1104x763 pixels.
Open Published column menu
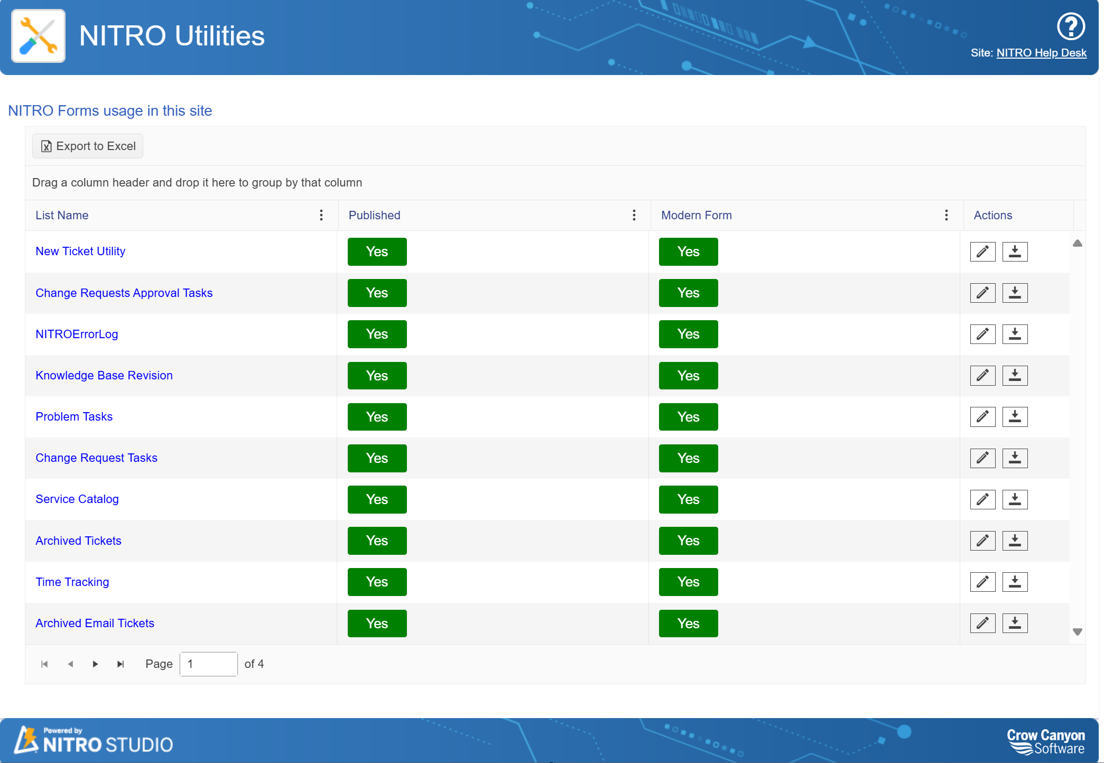coord(634,215)
